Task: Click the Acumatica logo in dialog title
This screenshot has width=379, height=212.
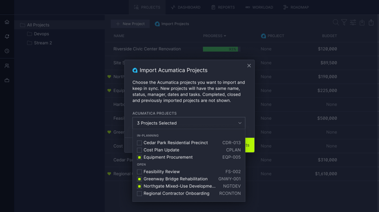Action: pos(135,70)
